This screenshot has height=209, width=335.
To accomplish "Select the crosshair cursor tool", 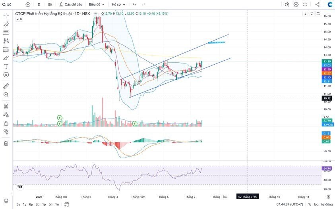I will pos(6,15).
